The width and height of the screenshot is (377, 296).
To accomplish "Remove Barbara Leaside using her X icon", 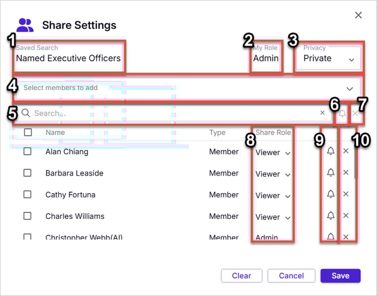I will pos(345,172).
